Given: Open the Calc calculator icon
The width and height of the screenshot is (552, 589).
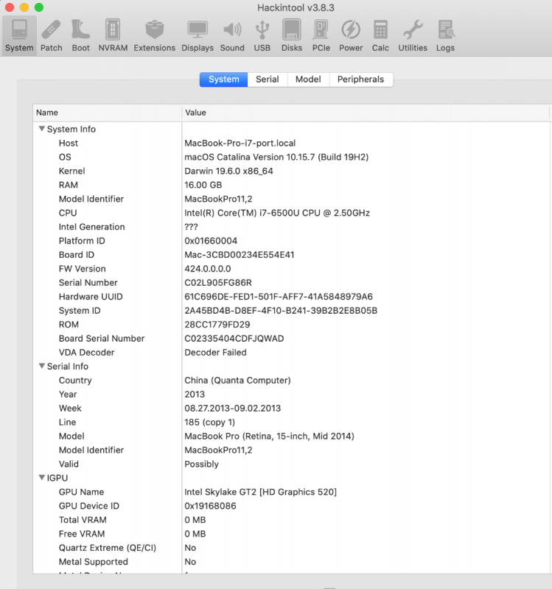Looking at the screenshot, I should [380, 35].
